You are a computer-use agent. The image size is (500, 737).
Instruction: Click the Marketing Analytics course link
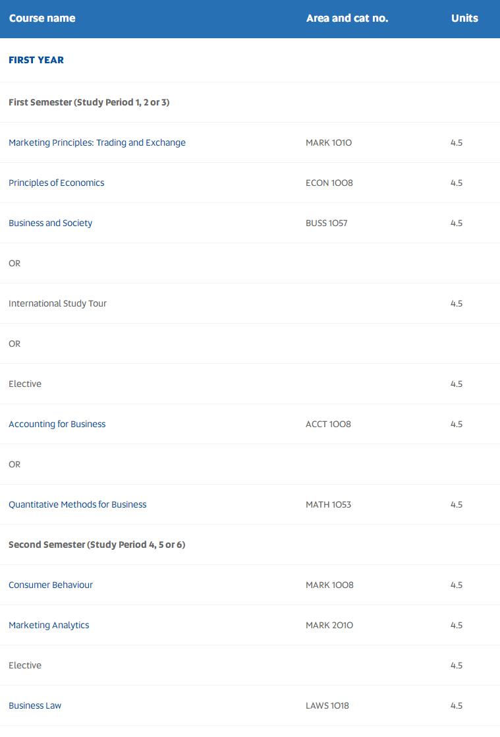49,625
